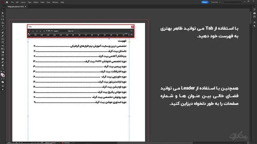
Task: Click the X position field in Tabs panel
Action: 49,31
